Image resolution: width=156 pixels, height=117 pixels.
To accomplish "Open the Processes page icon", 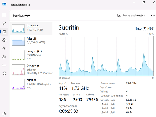I will [x=4, y=23].
